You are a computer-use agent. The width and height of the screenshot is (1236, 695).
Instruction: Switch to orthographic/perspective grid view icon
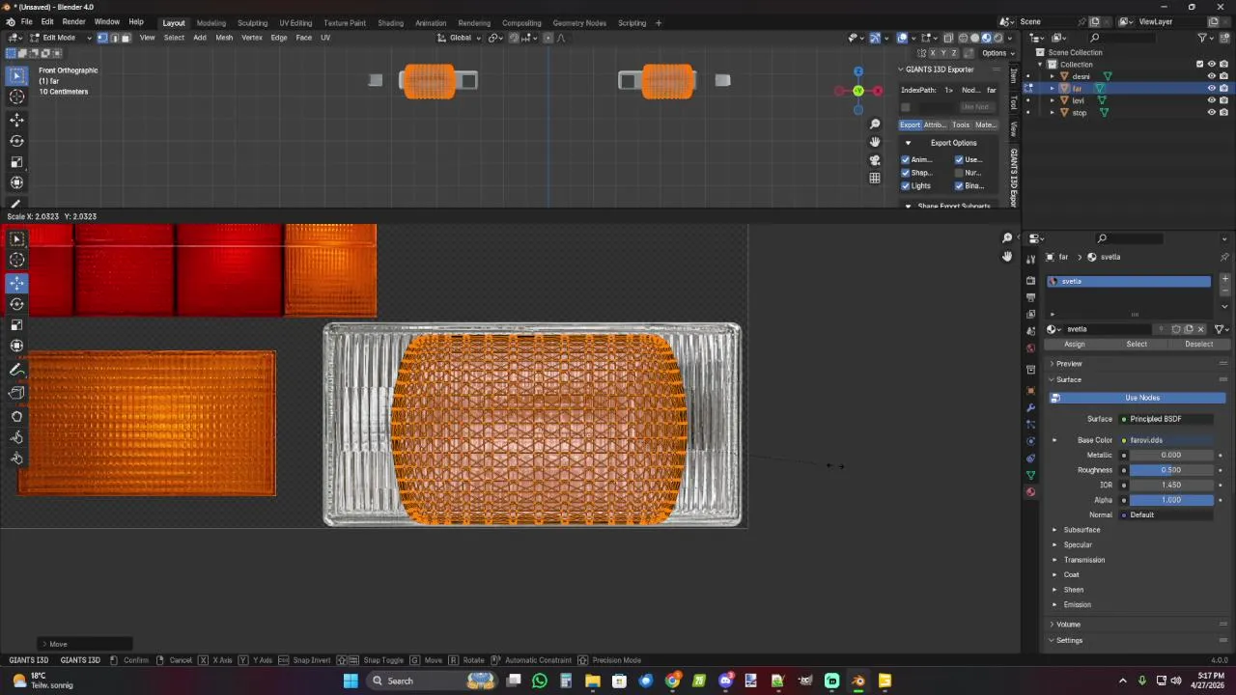click(x=875, y=179)
